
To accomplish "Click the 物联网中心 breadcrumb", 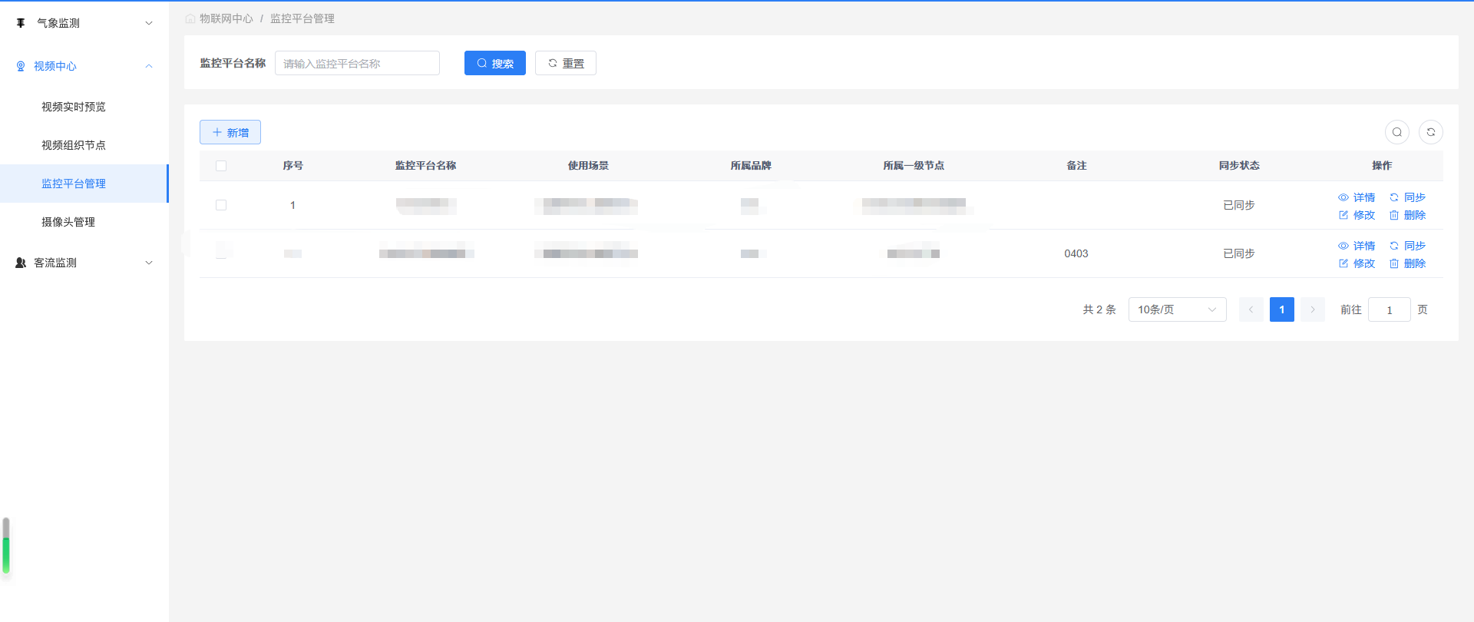I will point(226,18).
